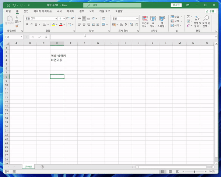Decrease font size with the smaller 가 icon

point(72,18)
